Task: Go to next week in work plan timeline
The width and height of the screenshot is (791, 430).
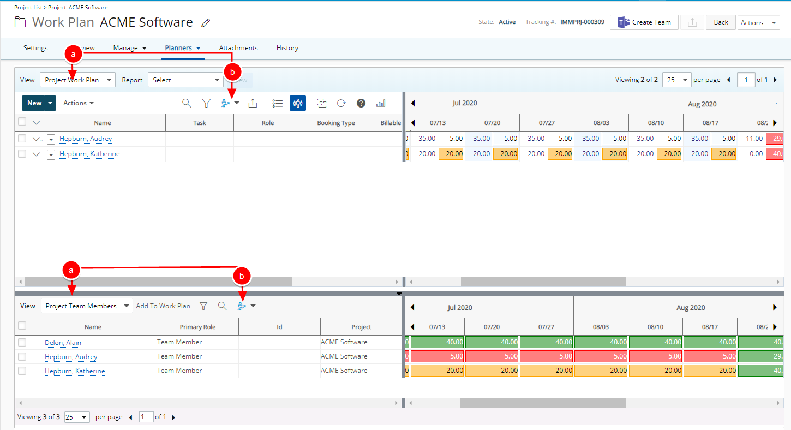Action: point(775,123)
